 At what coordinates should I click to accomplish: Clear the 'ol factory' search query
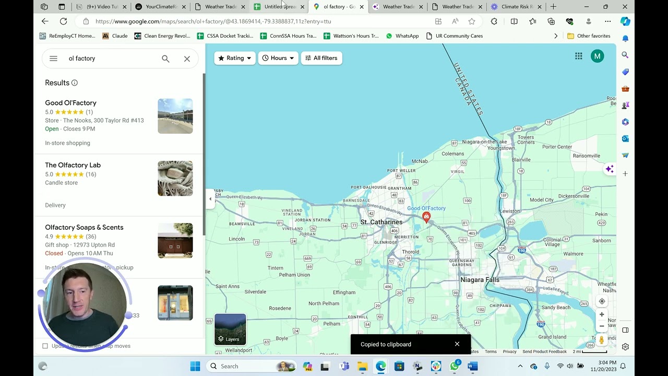coord(187,59)
